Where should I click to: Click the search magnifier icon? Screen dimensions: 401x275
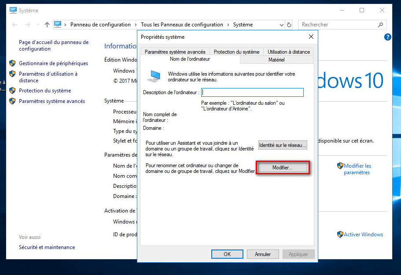pyautogui.click(x=380, y=25)
